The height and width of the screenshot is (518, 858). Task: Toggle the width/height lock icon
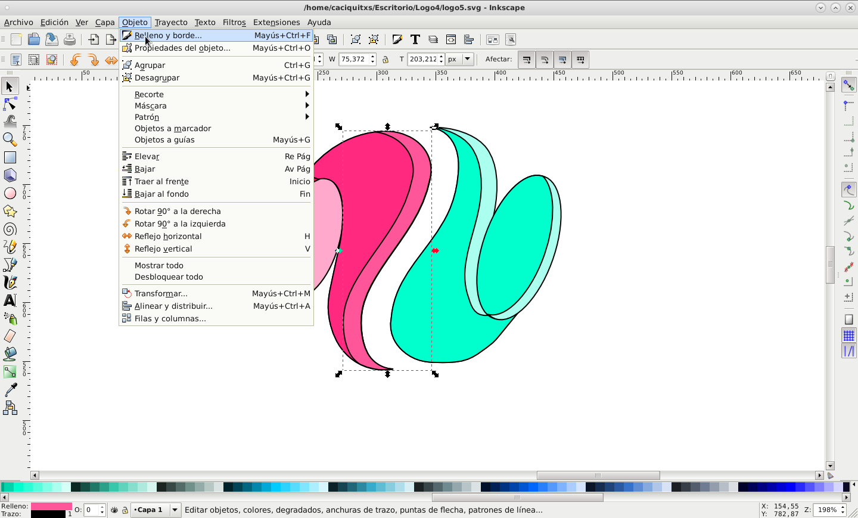[386, 60]
